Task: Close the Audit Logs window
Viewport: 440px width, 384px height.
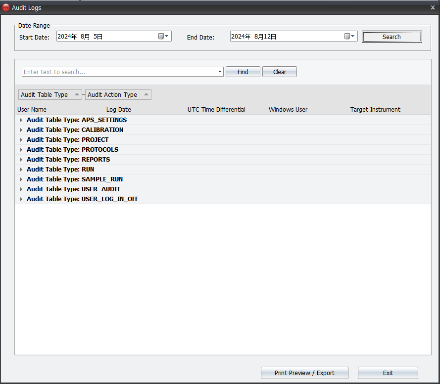Action: pyautogui.click(x=433, y=7)
